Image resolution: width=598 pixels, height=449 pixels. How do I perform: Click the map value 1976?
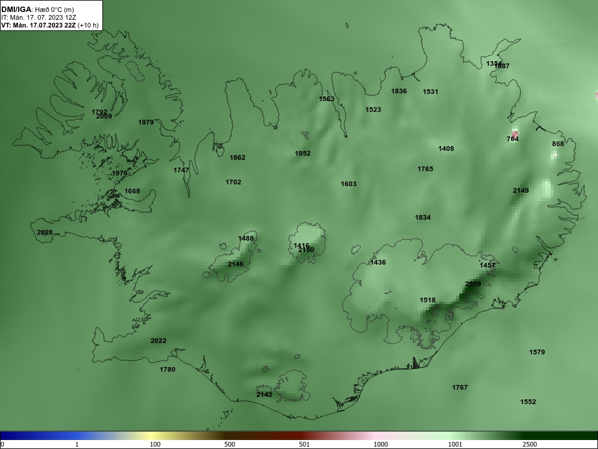[120, 173]
